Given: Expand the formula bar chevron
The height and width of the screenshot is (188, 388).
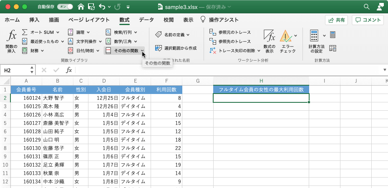Looking at the screenshot, I should pyautogui.click(x=385, y=70).
